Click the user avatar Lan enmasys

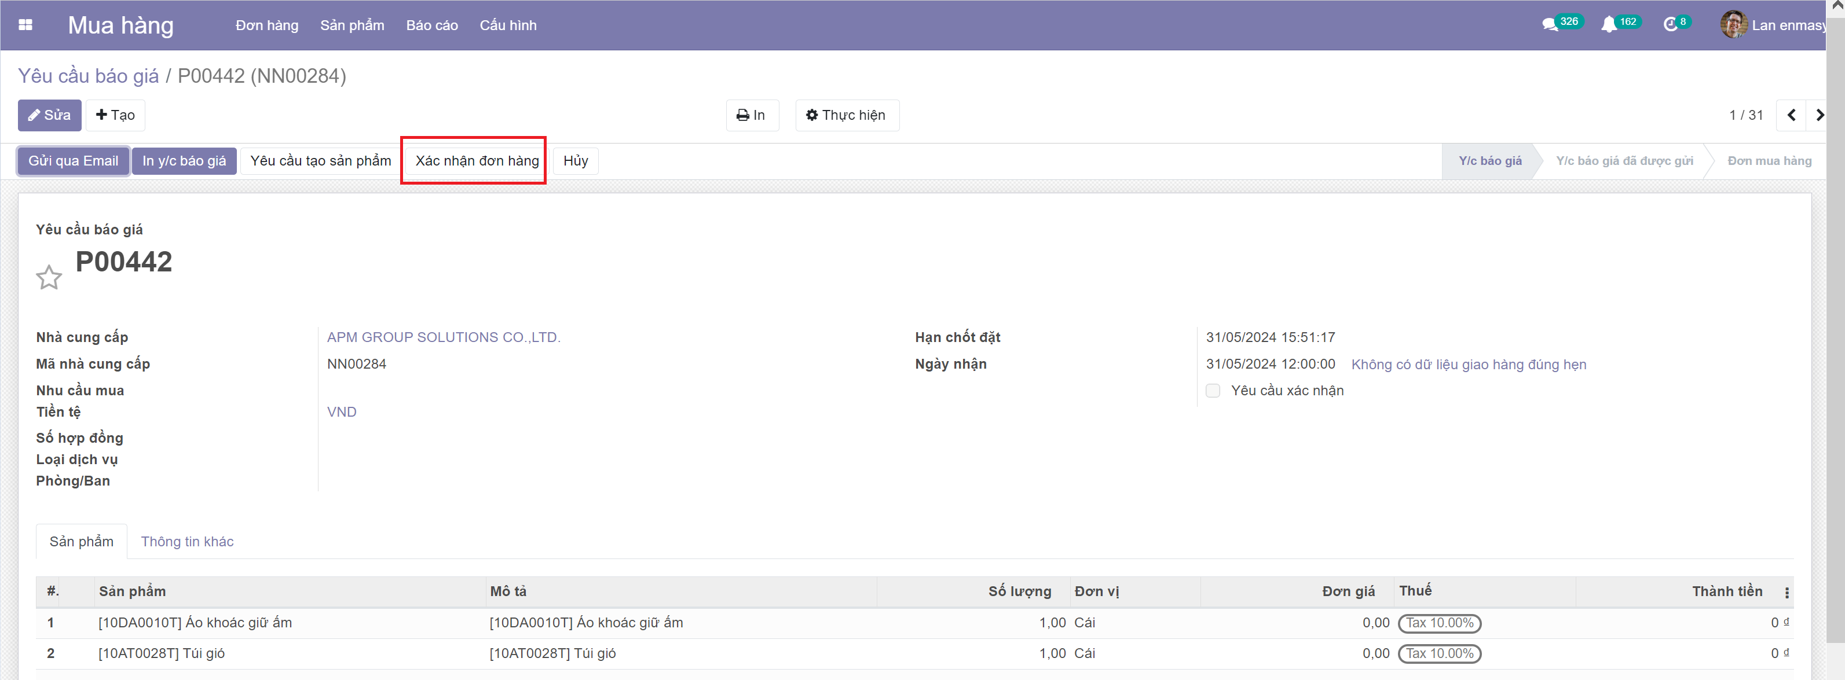pos(1733,25)
